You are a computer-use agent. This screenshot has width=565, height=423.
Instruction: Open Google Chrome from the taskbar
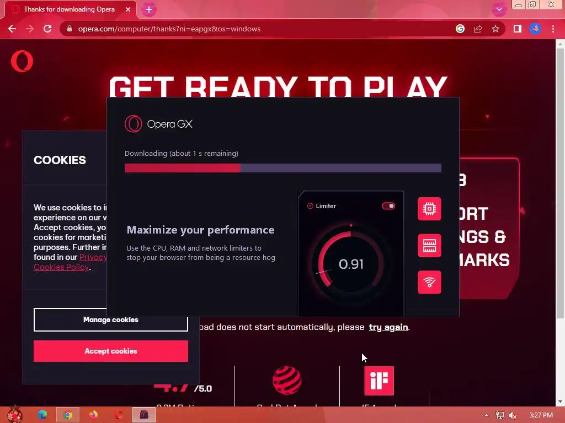click(68, 415)
